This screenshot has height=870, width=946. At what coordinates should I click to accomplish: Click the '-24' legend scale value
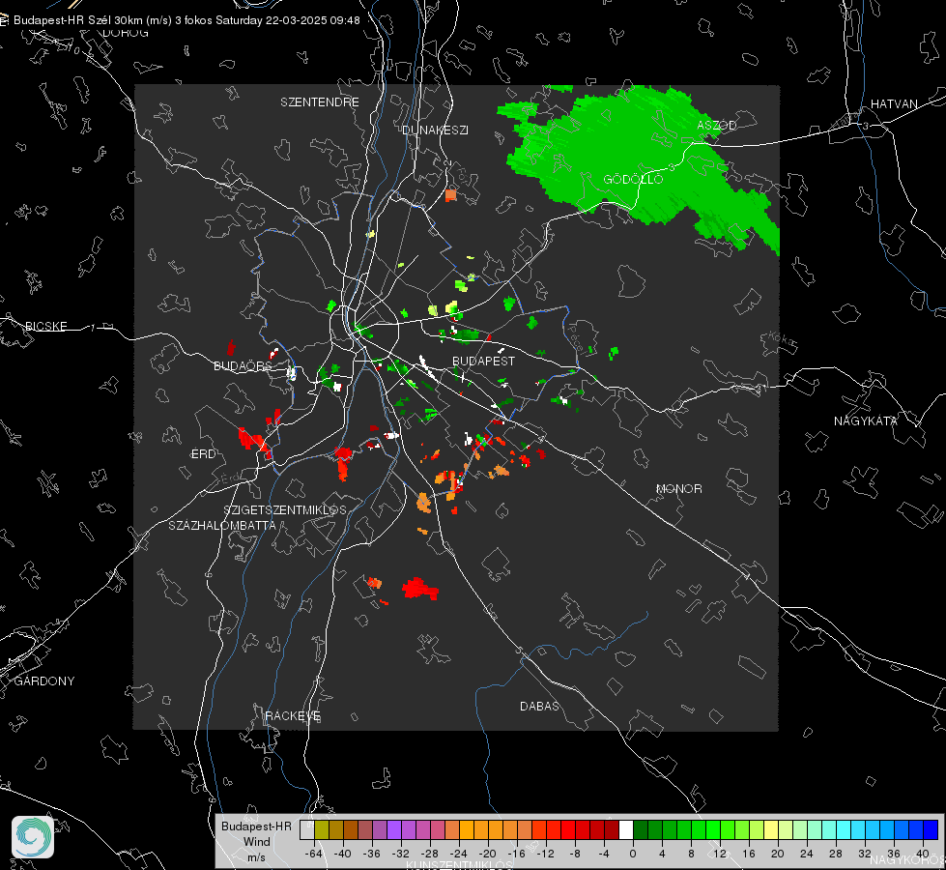459,854
